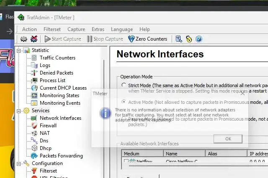Select the Network Interfaces tree icon
Viewport: 268px width, 178px height.
coord(34,118)
